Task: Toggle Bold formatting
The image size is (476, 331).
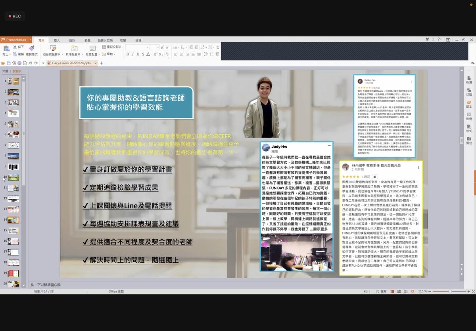Action: point(128,54)
